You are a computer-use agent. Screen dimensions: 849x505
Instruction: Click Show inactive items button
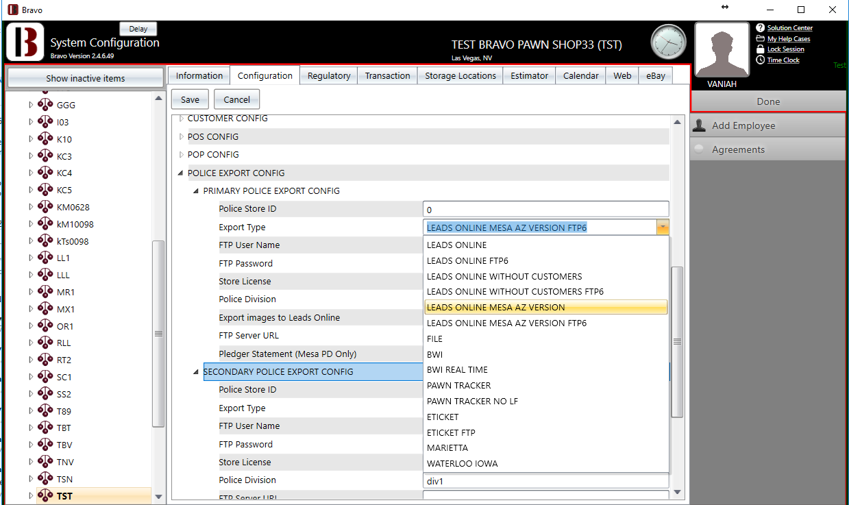(x=85, y=78)
